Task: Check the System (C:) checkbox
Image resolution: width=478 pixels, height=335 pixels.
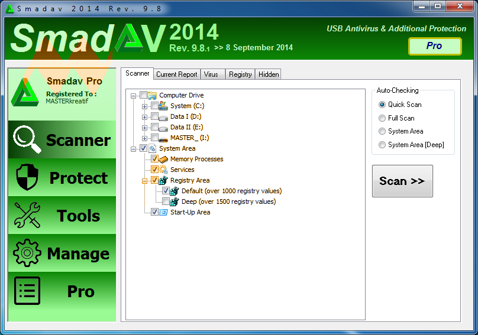Action: [x=154, y=106]
